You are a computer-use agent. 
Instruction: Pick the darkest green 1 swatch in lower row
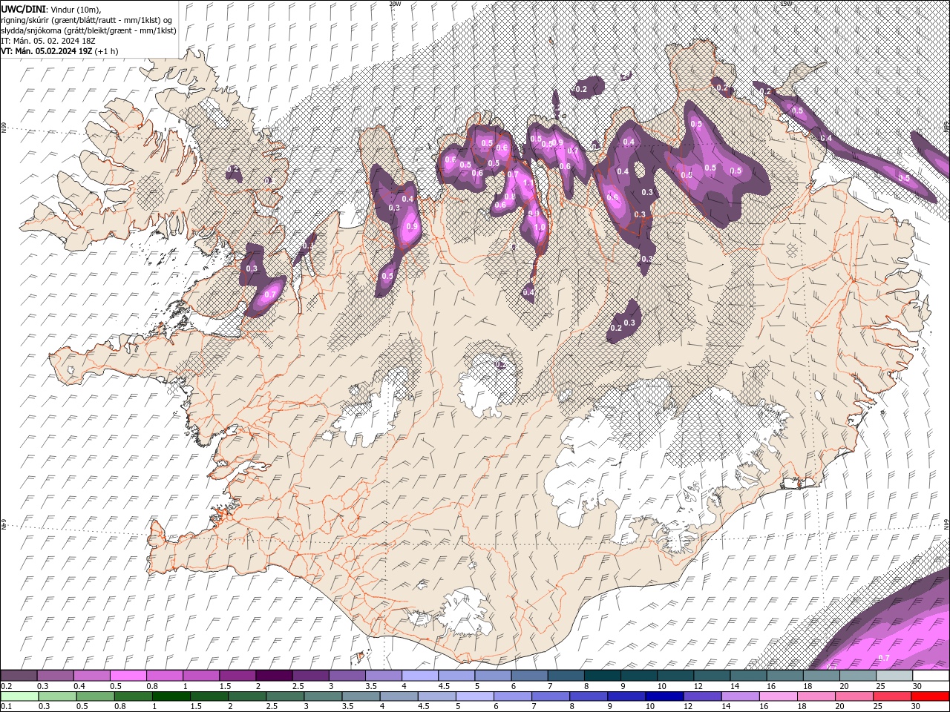(x=171, y=696)
